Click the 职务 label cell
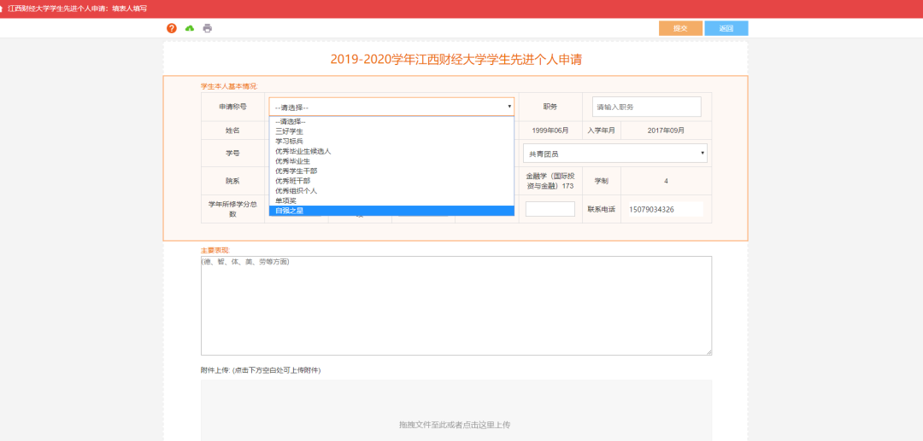The height and width of the screenshot is (441, 923). click(x=550, y=107)
